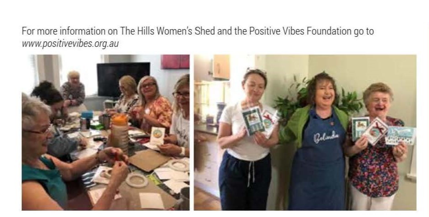Click the woman in the floral blouse
This screenshot has width=429, height=217.
pos(376,147)
